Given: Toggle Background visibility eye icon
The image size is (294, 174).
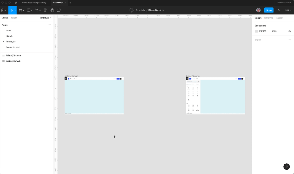Looking at the screenshot, I should pos(289,31).
